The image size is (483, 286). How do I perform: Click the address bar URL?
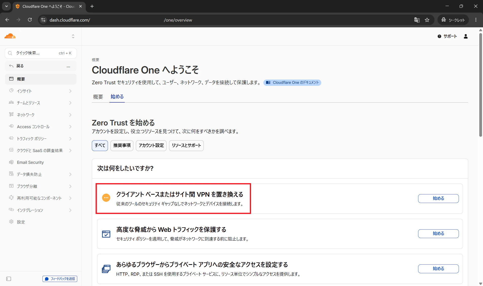pyautogui.click(x=121, y=20)
